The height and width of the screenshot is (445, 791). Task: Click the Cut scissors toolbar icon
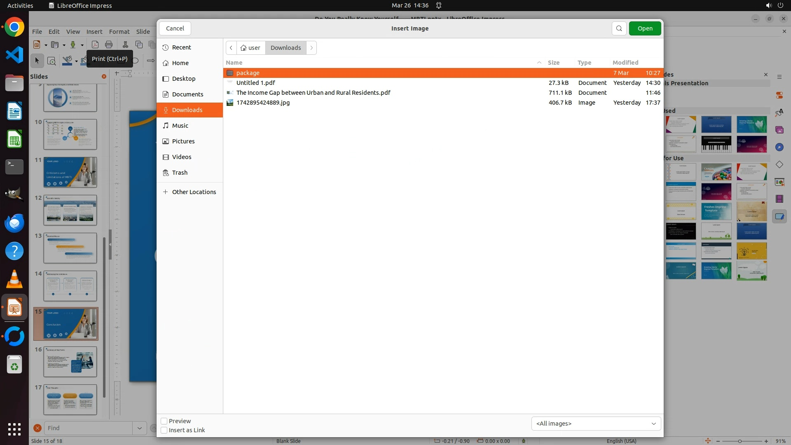click(125, 44)
